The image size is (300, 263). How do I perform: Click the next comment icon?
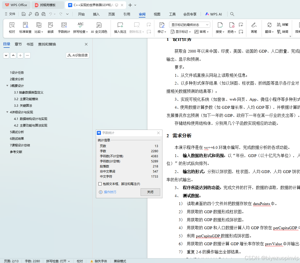pos(149,32)
